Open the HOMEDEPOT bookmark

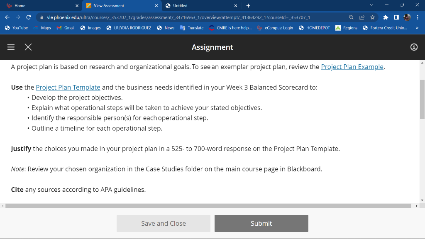click(x=315, y=28)
